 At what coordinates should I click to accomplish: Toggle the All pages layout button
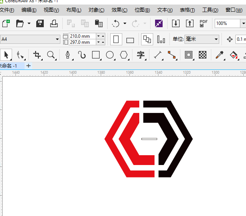click(x=147, y=39)
